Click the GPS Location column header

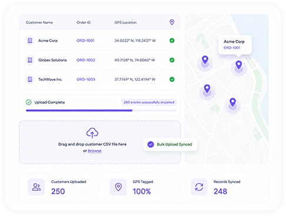125,22
